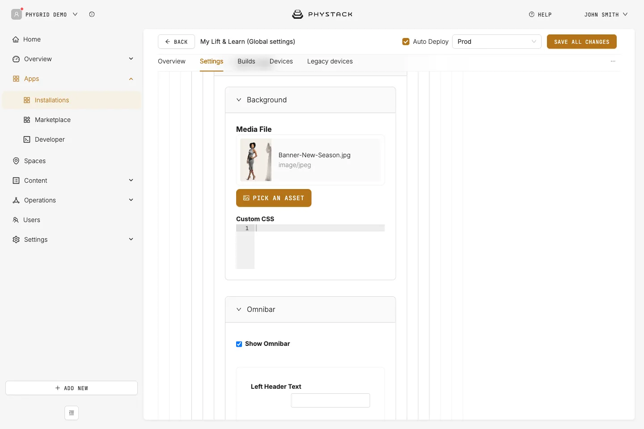Collapse the Omnibar section

click(x=310, y=310)
